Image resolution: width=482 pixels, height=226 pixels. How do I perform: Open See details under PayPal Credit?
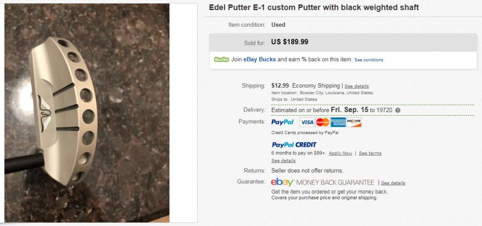coord(283,161)
